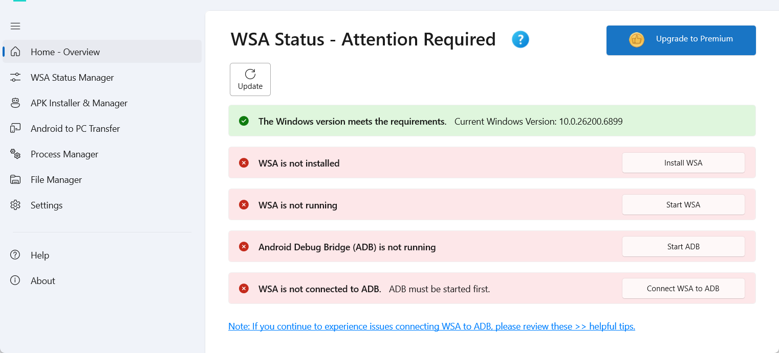Click Connect WSA to ADB
779x353 pixels.
pos(683,289)
